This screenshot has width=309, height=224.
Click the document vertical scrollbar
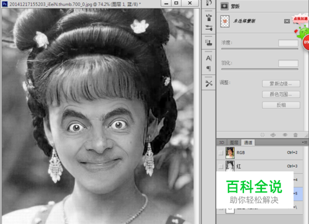point(197,116)
